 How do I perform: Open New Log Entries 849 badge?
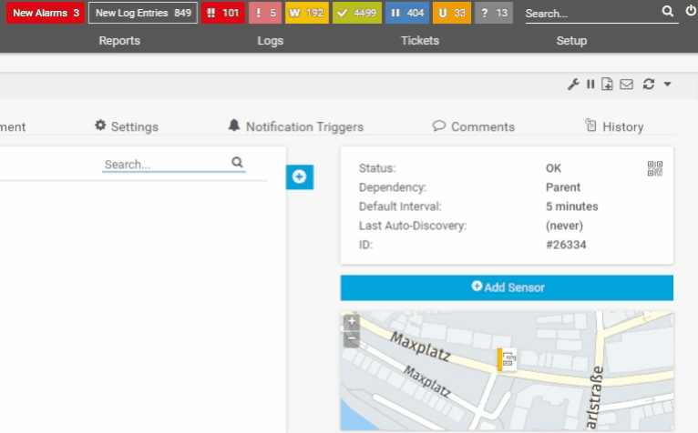[x=143, y=14]
